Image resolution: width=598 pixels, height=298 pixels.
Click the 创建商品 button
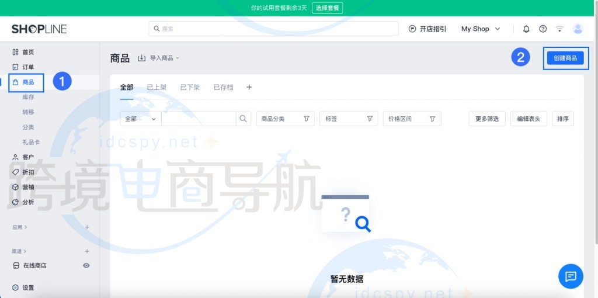tap(565, 58)
